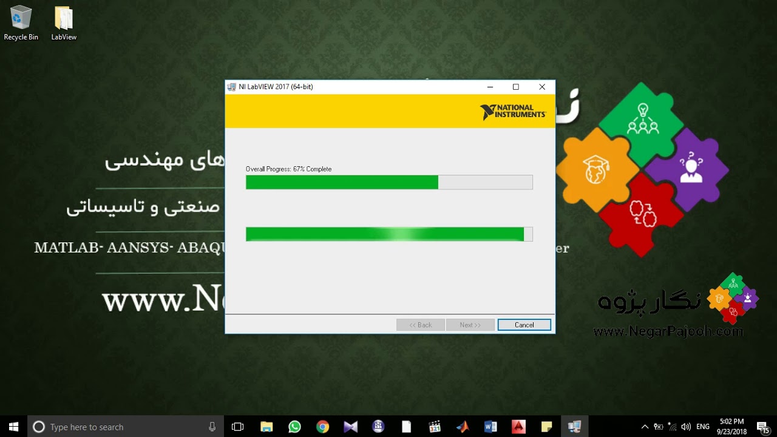Maximize the NI LabVIEW 2017 installer window
777x437 pixels.
[516, 87]
